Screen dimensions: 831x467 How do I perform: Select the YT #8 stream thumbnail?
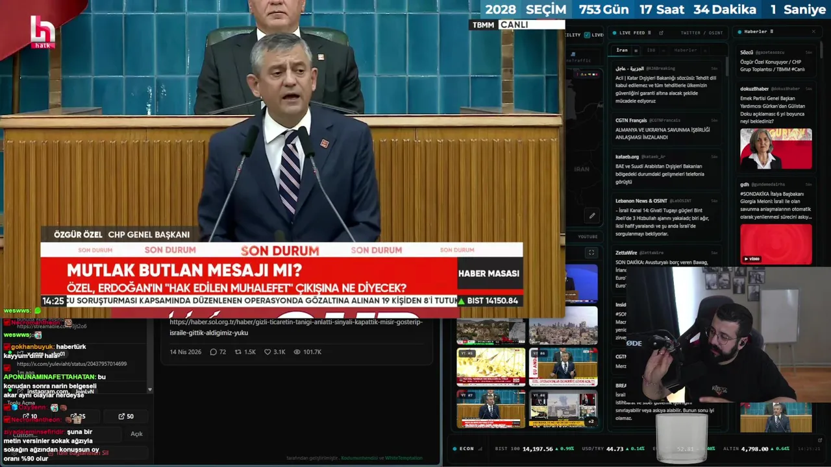click(x=563, y=409)
